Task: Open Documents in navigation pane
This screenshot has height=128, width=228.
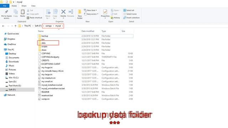Action: point(12,58)
